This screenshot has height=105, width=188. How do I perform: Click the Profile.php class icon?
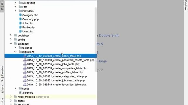point(20,27)
